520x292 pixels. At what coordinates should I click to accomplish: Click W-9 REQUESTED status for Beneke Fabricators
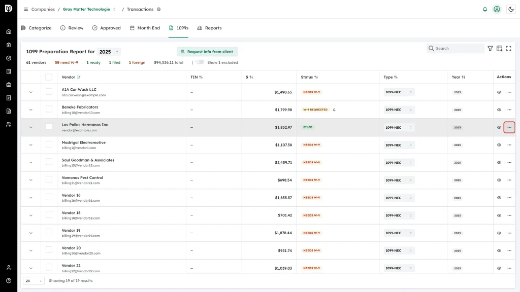(315, 109)
